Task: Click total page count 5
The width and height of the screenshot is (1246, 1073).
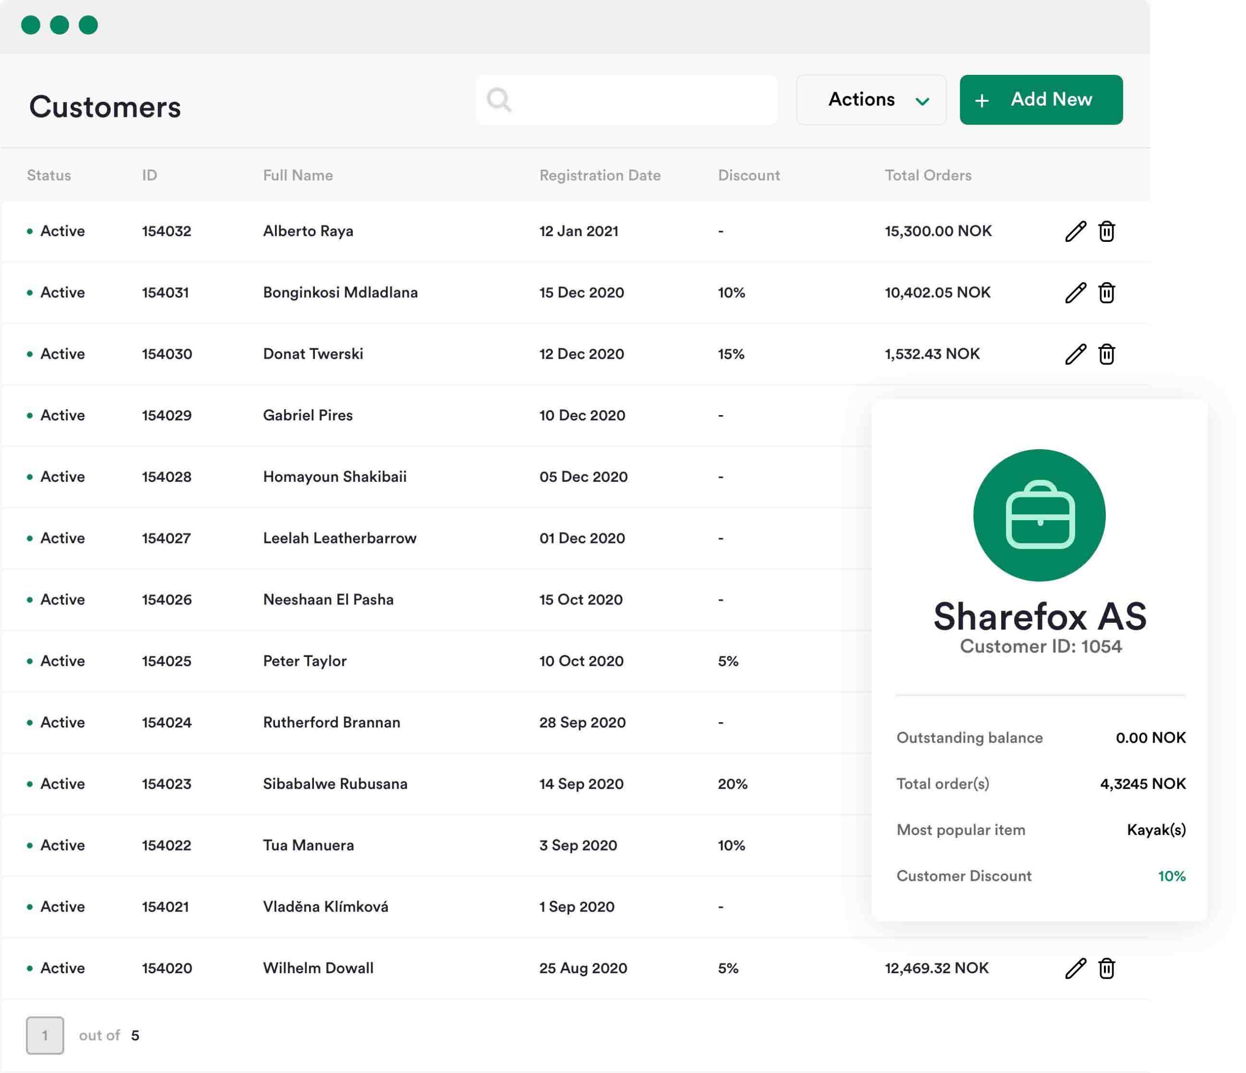Action: [x=135, y=1035]
